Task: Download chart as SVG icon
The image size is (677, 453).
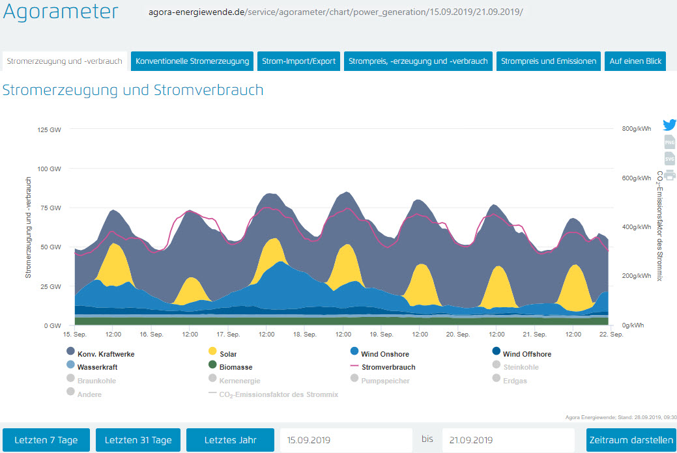Action: pyautogui.click(x=669, y=159)
